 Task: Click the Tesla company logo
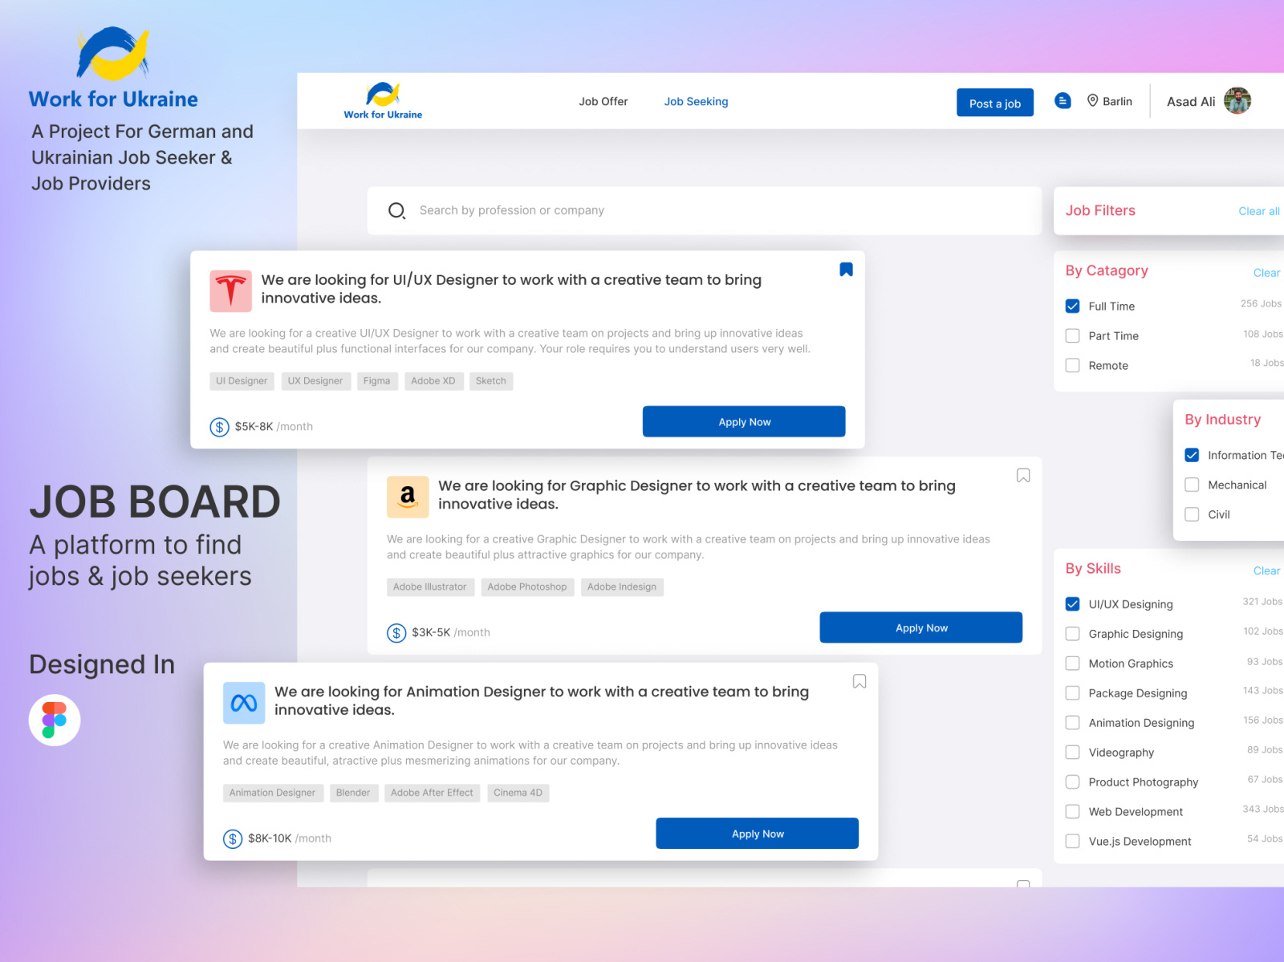click(231, 290)
